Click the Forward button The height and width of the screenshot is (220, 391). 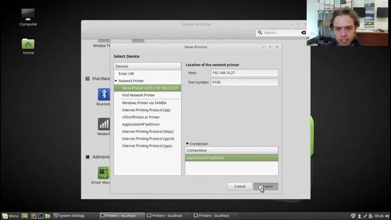[266, 186]
